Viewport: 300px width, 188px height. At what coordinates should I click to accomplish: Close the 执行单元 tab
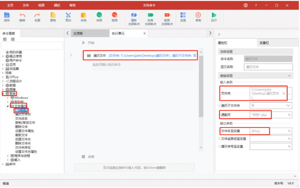[x=144, y=33]
